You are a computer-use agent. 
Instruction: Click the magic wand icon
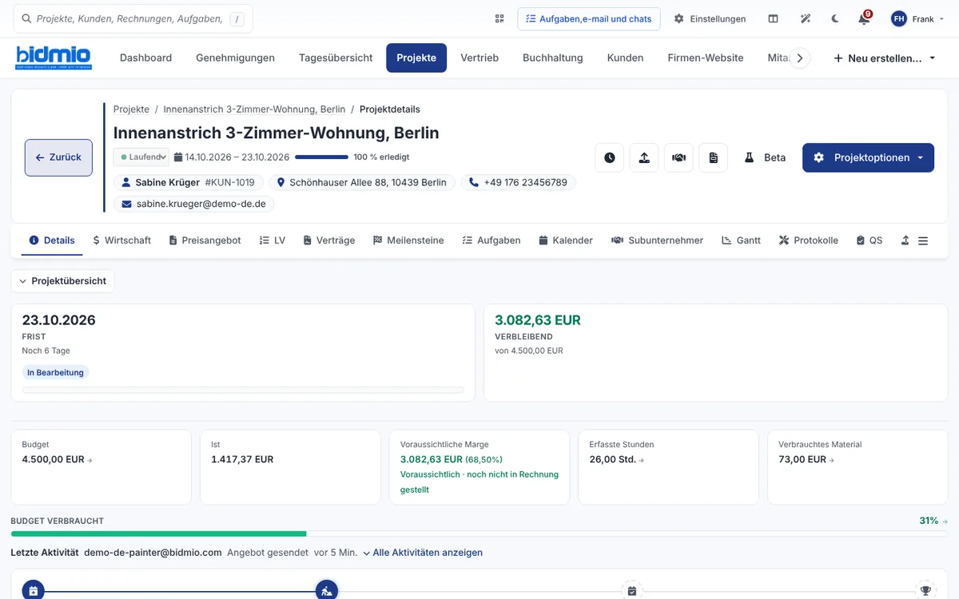(x=806, y=18)
